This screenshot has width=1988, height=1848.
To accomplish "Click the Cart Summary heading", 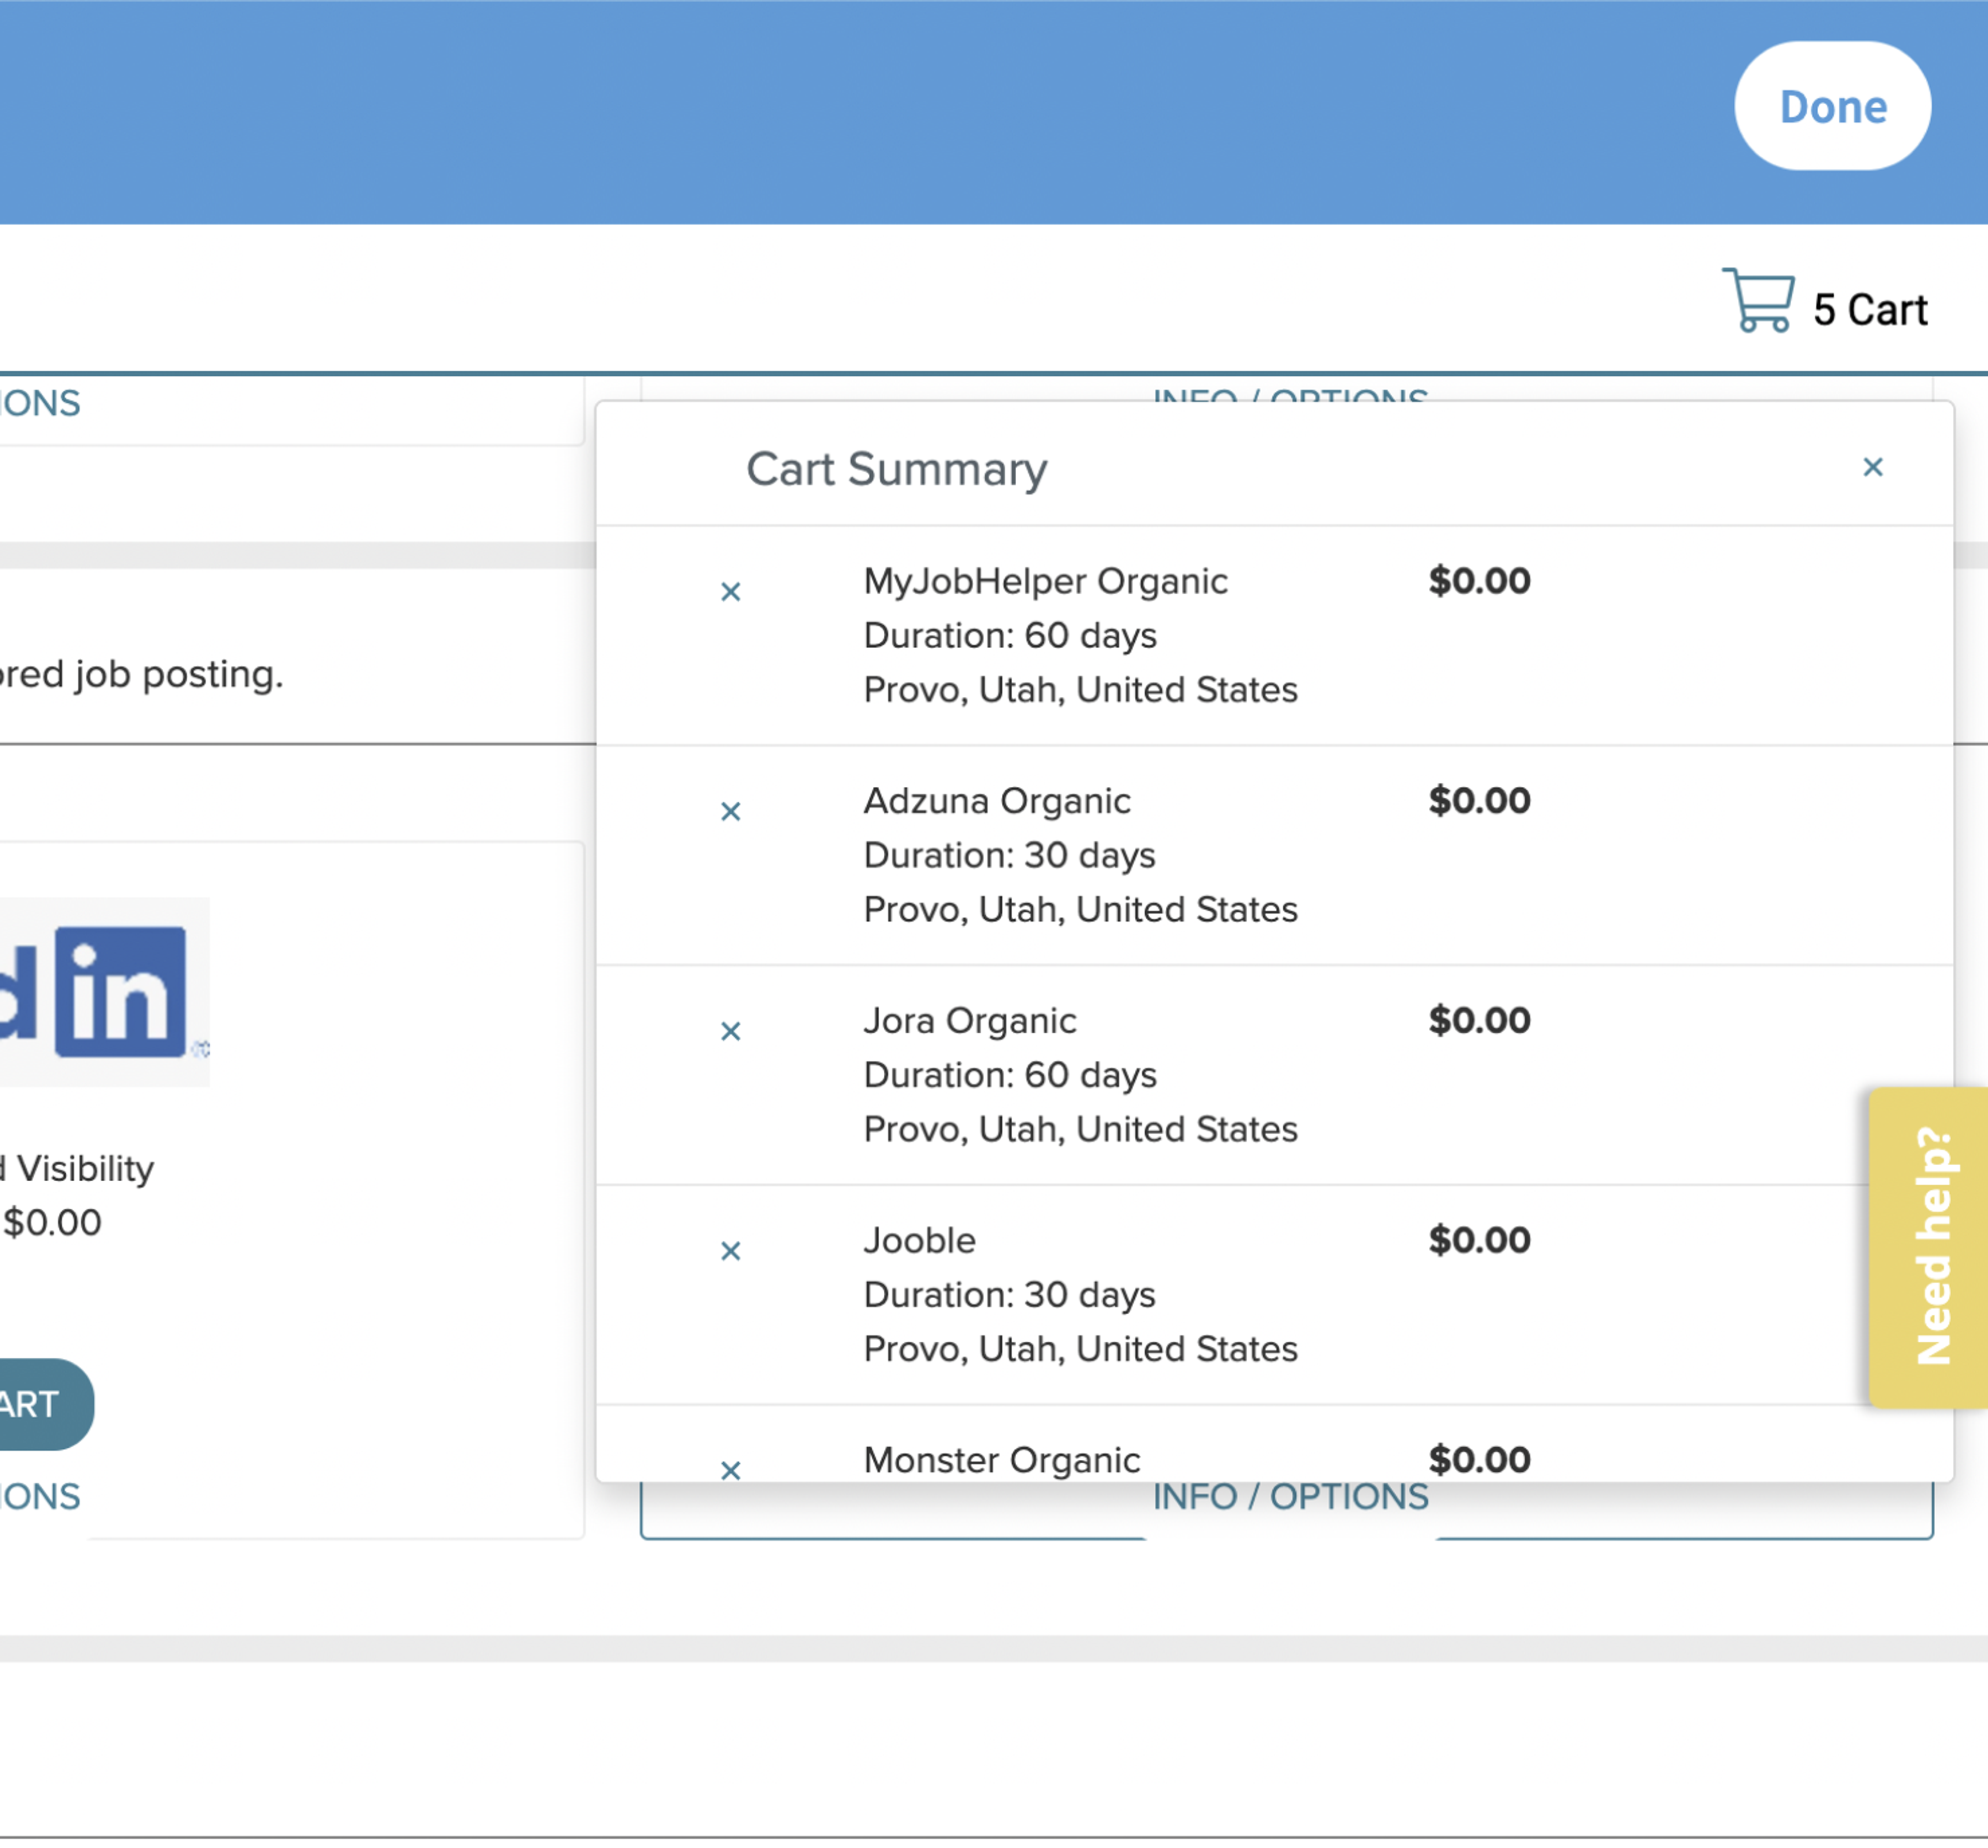I will point(896,469).
